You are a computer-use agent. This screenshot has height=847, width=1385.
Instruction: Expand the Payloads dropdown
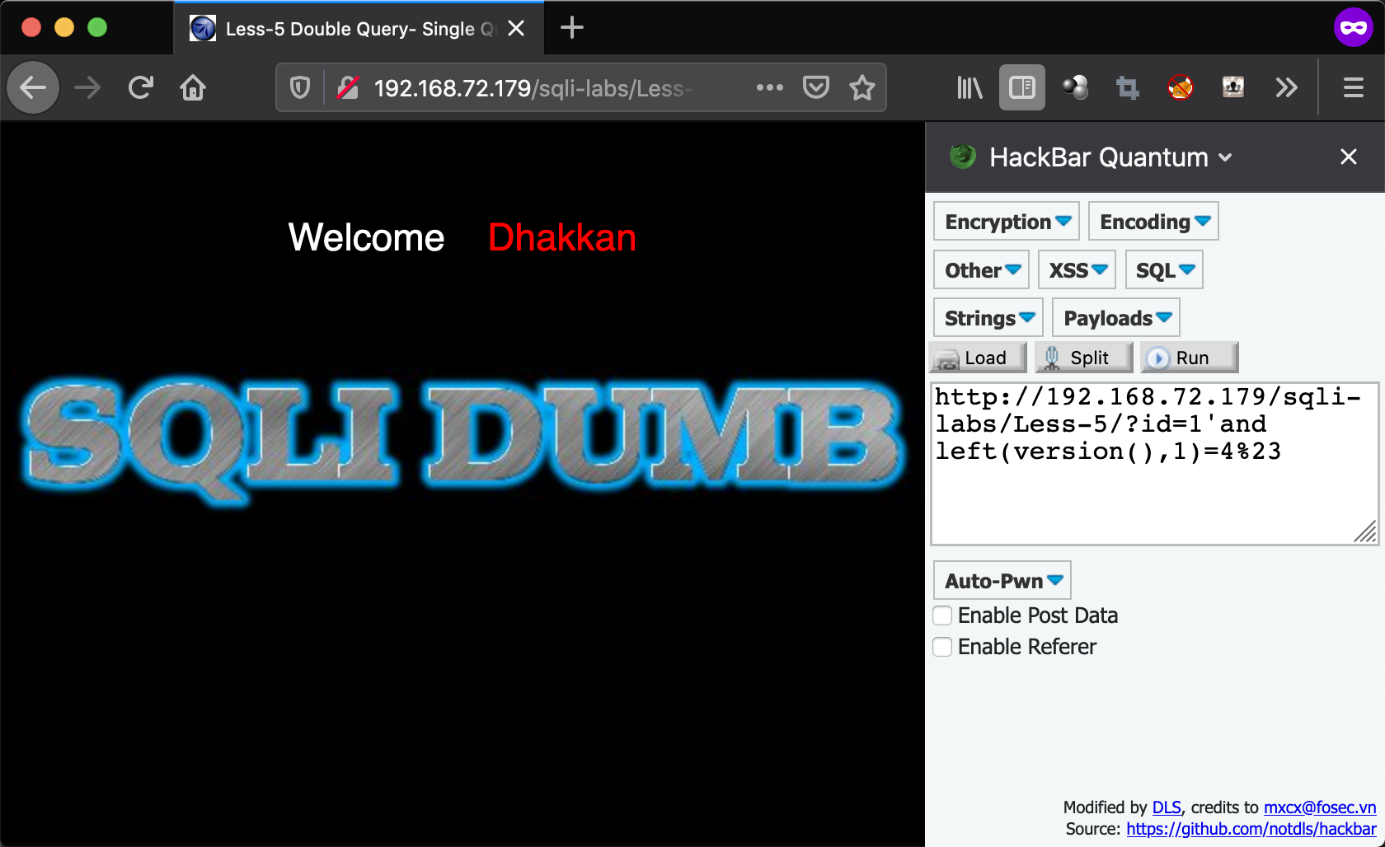[x=1115, y=318]
